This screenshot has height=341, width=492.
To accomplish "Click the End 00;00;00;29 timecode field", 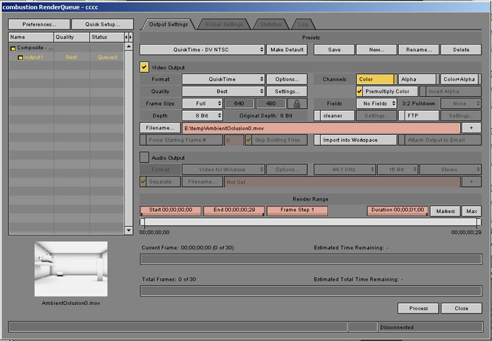I will point(234,211).
